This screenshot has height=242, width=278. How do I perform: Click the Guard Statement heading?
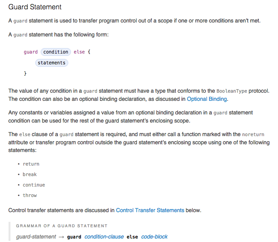(x=35, y=7)
